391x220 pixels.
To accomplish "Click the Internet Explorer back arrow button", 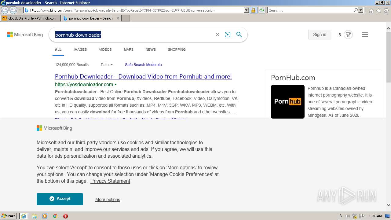I will click(x=5, y=10).
